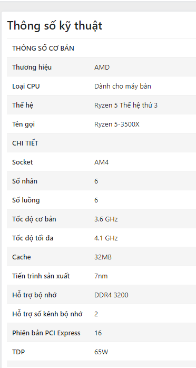Select 'Dành cho máy bàn' value text
Screen dimensions: 196x368
tap(123, 86)
